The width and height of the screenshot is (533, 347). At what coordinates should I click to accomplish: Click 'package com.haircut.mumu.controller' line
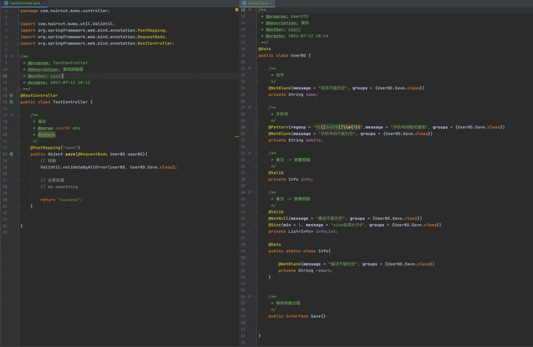point(65,11)
